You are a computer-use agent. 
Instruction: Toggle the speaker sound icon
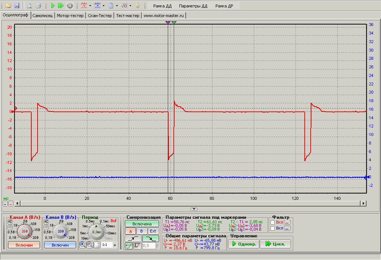tap(138, 6)
